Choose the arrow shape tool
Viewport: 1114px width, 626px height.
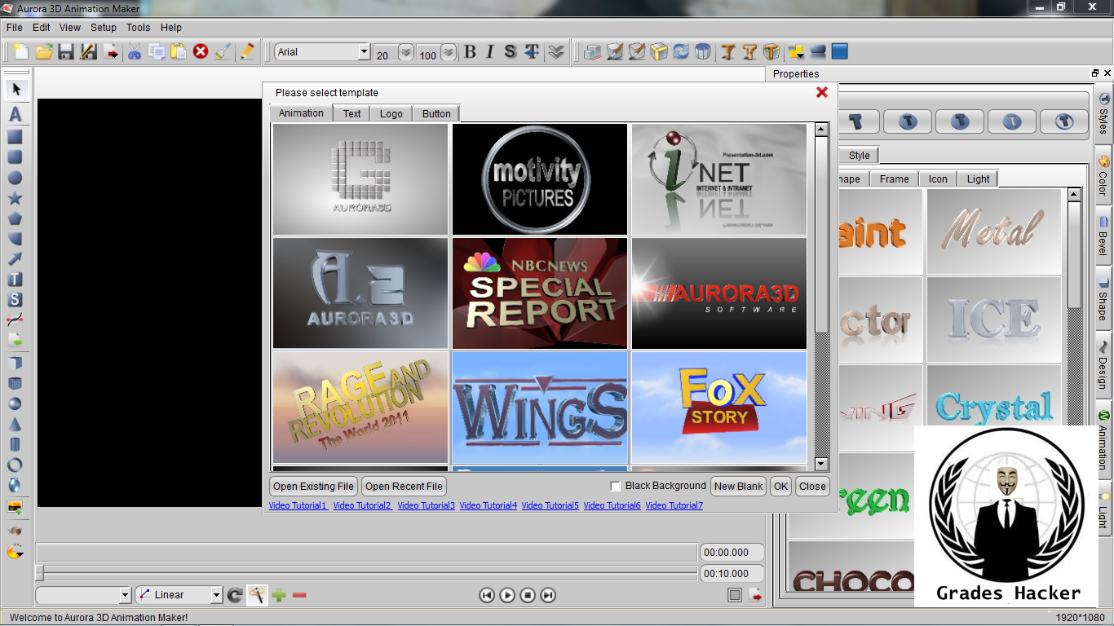tap(15, 259)
